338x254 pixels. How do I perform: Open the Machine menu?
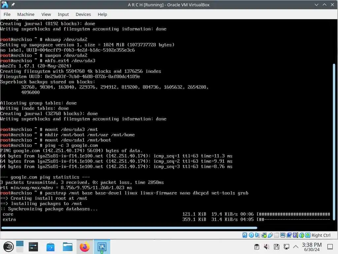coord(26,14)
